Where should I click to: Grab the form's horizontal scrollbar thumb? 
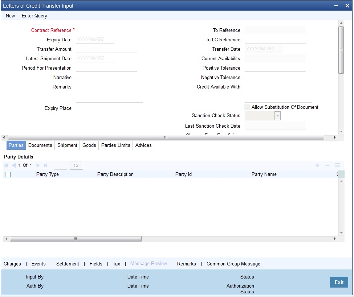point(166,137)
